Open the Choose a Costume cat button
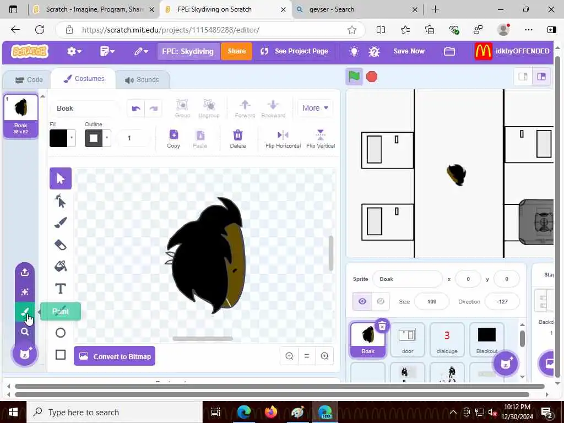Viewport: 564px width, 423px height. (x=25, y=354)
